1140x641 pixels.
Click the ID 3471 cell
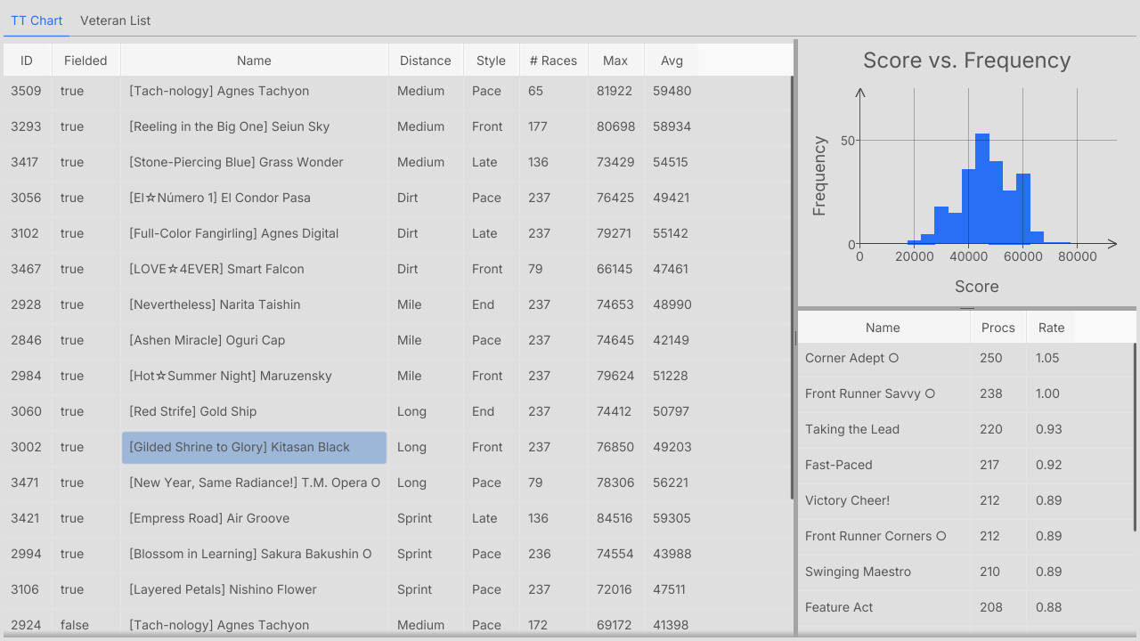tap(26, 483)
